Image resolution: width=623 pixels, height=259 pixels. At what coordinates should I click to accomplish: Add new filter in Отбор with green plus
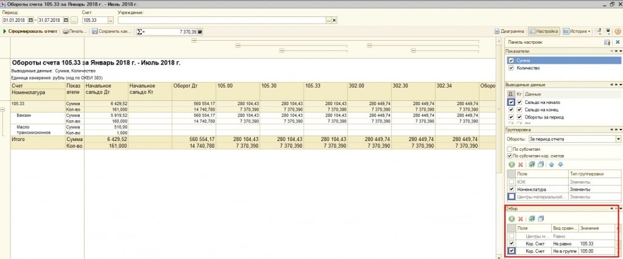click(x=511, y=219)
